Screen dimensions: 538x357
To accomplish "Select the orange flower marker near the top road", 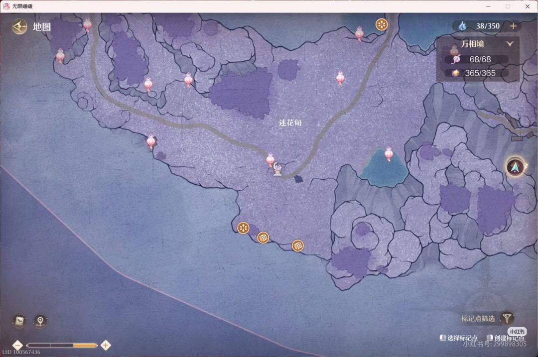I will (381, 24).
